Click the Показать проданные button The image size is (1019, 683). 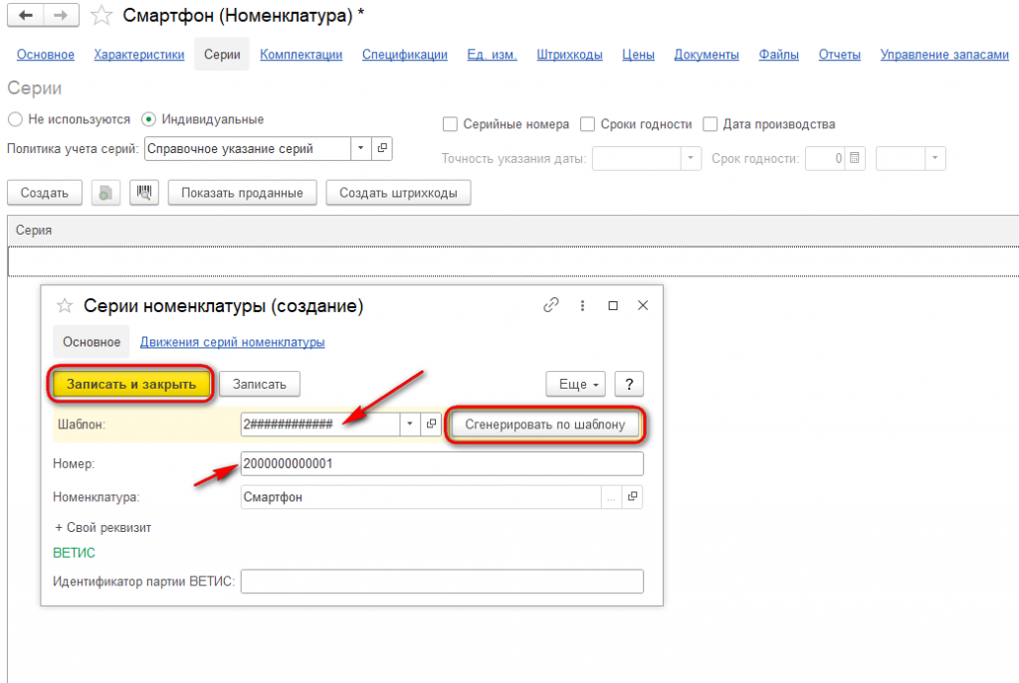243,193
